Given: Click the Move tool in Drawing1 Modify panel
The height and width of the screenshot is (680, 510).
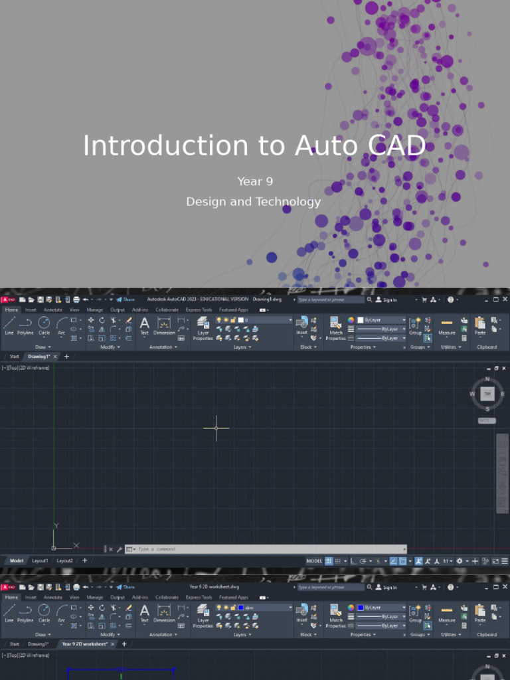Looking at the screenshot, I should pos(91,320).
